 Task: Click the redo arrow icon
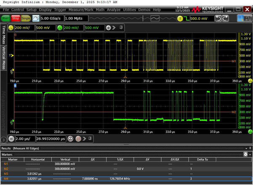point(225,18)
